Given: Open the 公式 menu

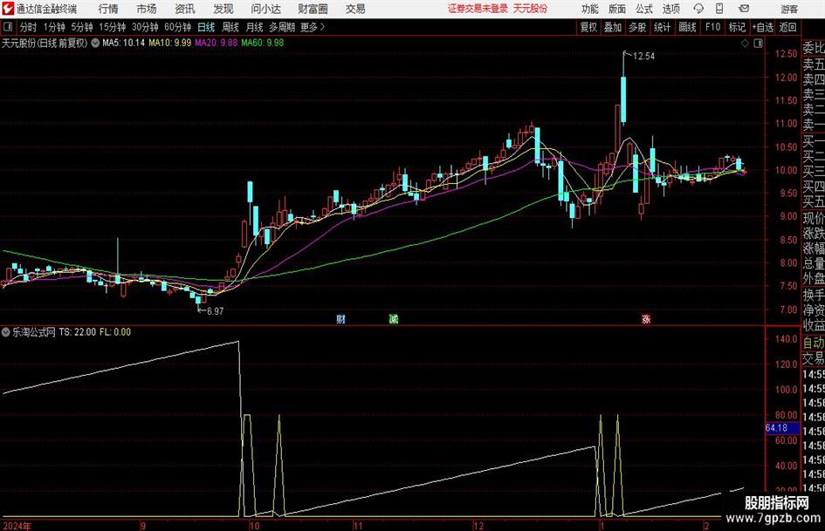Looking at the screenshot, I should coord(644,9).
